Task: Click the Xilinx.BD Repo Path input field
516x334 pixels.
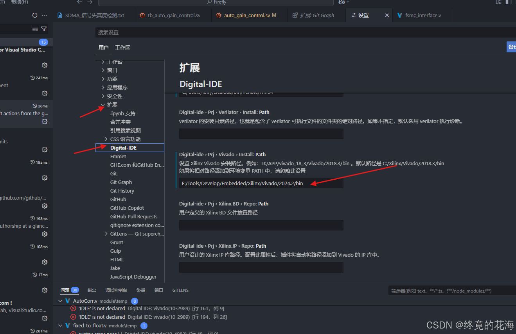Action: [x=261, y=225]
